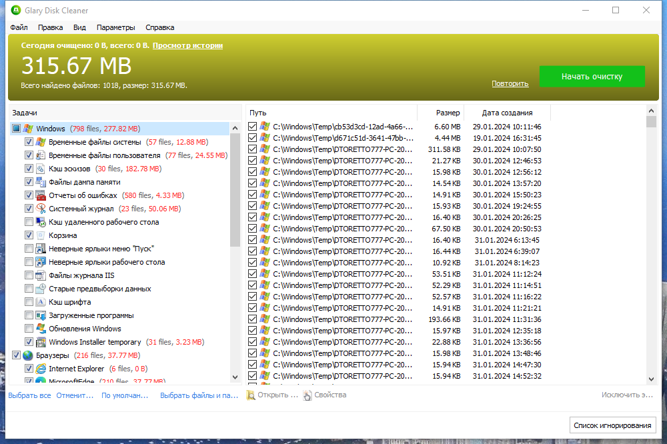Click the Internet Explorer icon
This screenshot has width=667, height=444.
(x=41, y=369)
